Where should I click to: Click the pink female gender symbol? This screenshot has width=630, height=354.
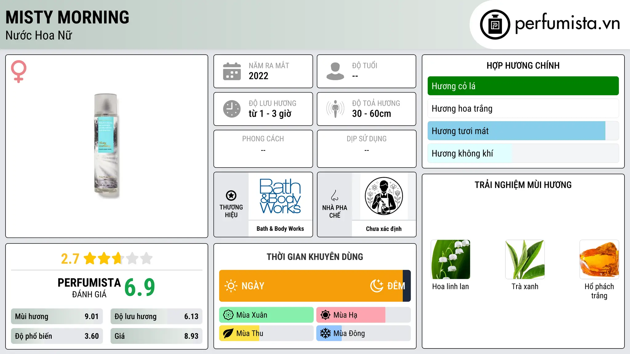pos(18,71)
